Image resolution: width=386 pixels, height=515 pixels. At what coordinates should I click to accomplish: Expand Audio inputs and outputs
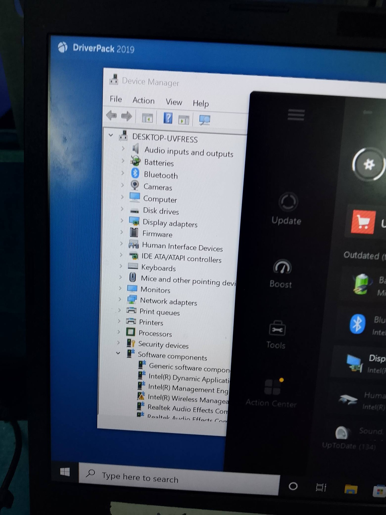pos(123,149)
